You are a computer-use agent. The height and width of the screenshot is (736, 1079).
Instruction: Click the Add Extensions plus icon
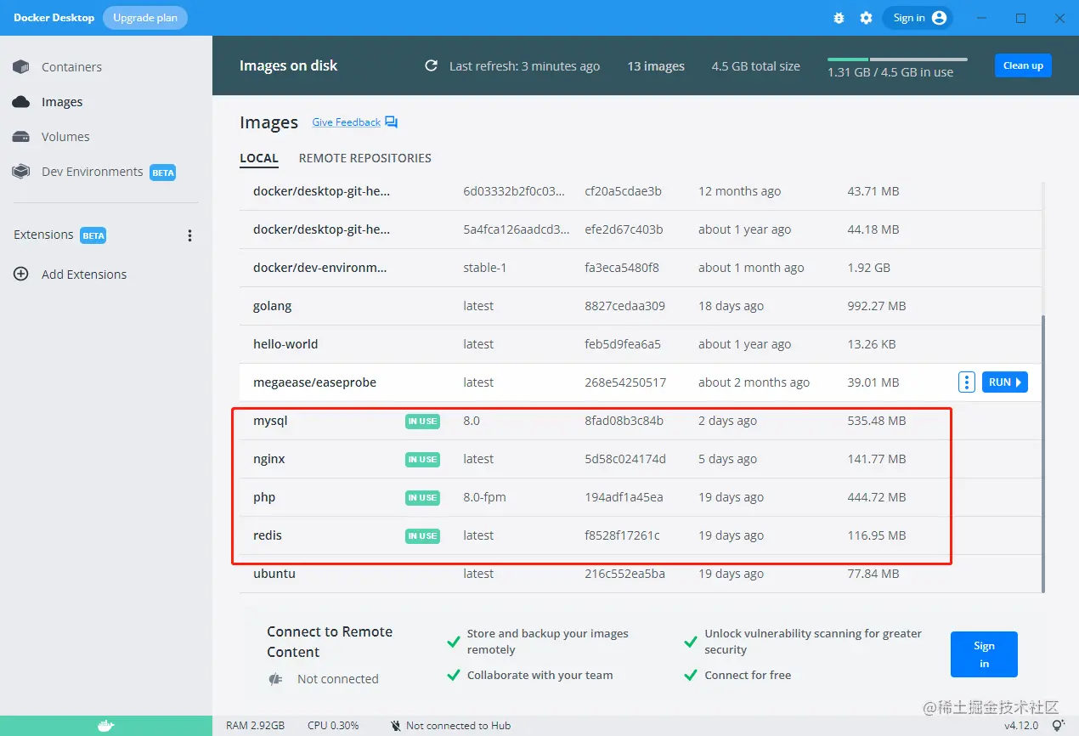pos(21,275)
